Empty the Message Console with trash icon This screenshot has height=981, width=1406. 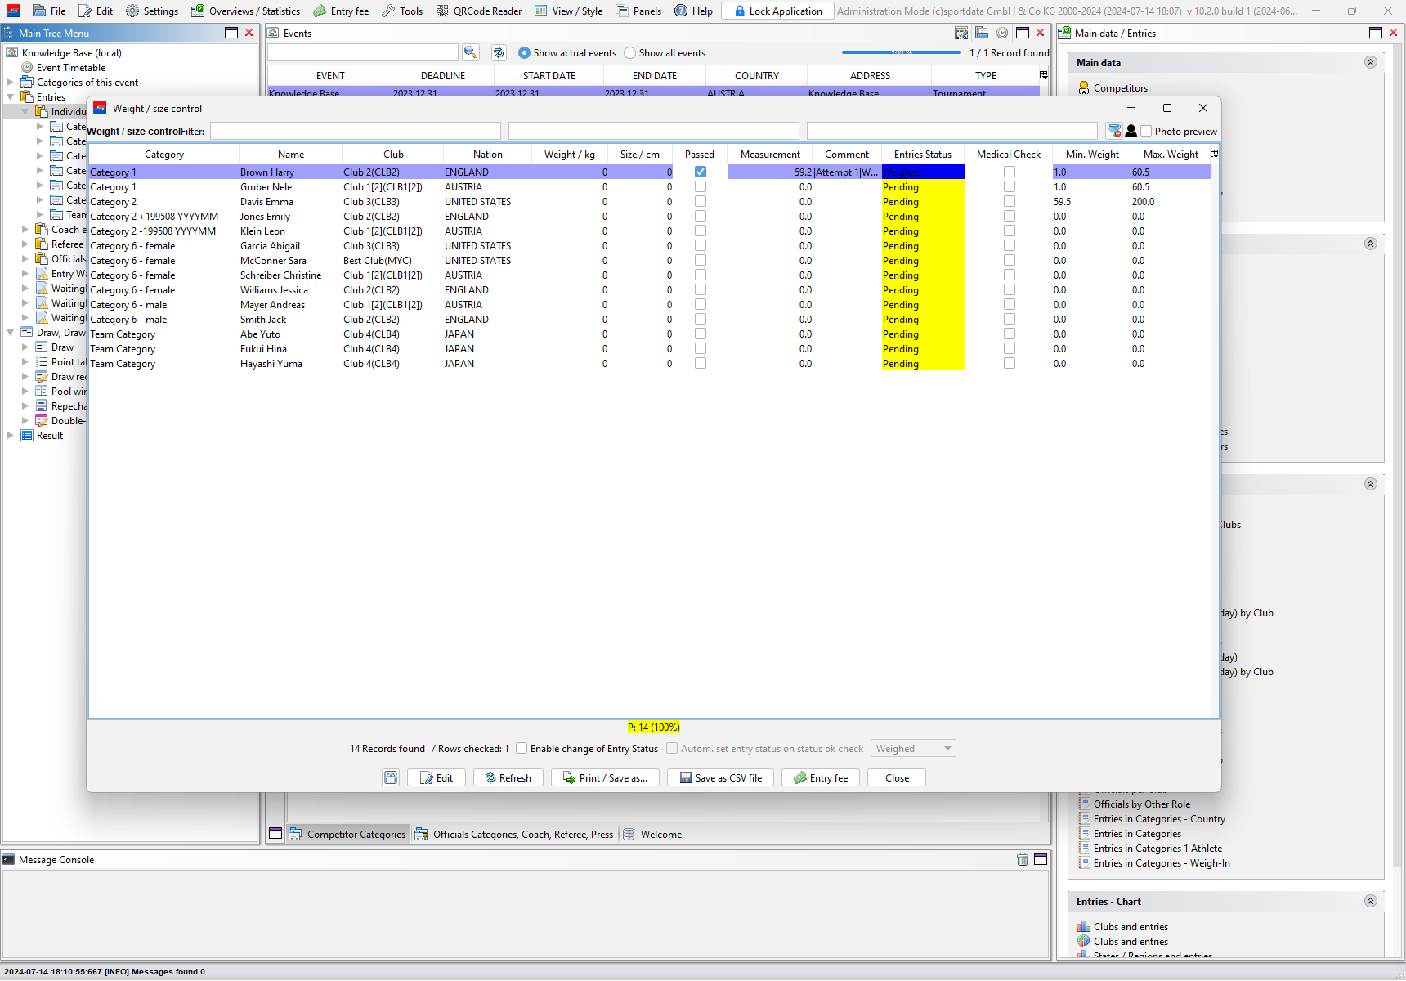[x=1022, y=859]
